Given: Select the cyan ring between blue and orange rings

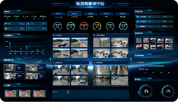Looking at the screenshot, I should coord(71,26).
